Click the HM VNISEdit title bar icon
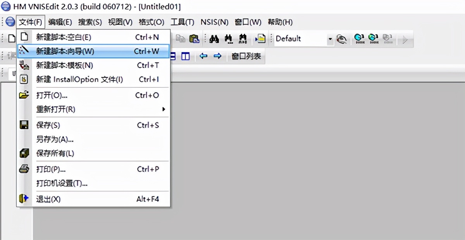The height and width of the screenshot is (240, 465). (x=6, y=7)
